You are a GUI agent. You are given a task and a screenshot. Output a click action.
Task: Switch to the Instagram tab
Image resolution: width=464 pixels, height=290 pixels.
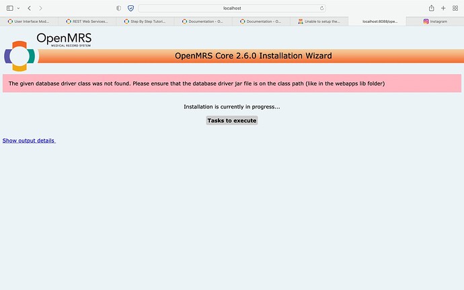[435, 22]
